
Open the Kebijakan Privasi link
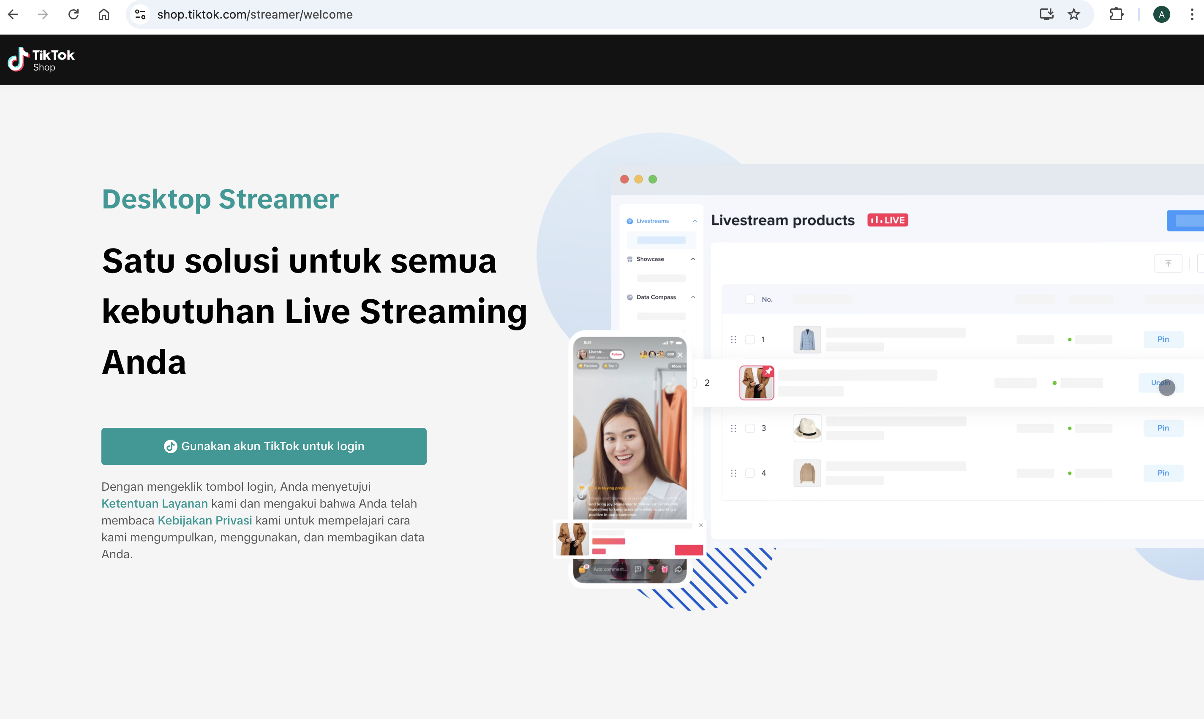click(205, 520)
